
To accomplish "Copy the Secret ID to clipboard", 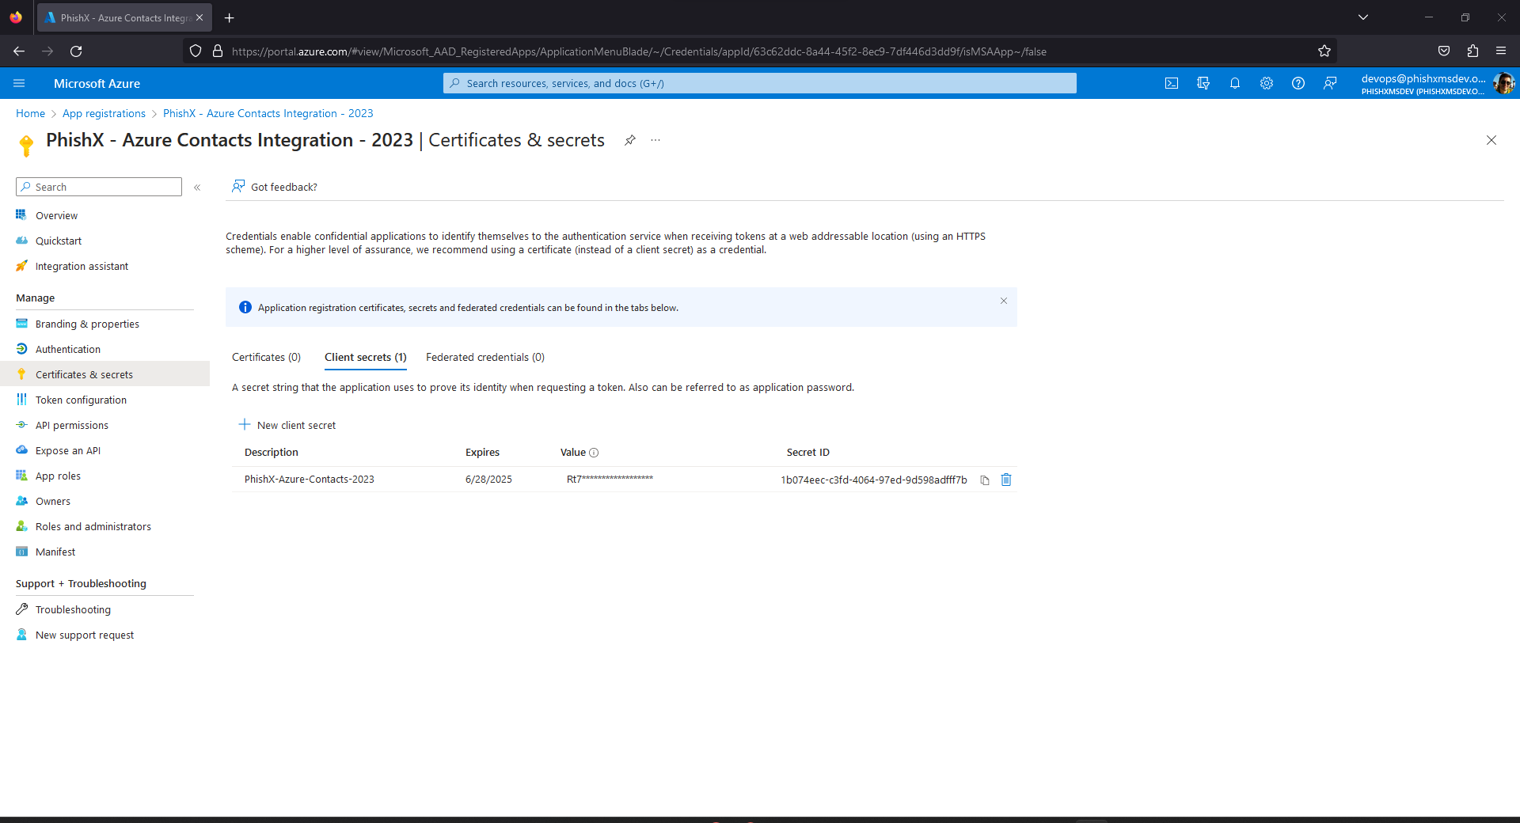I will click(x=985, y=480).
